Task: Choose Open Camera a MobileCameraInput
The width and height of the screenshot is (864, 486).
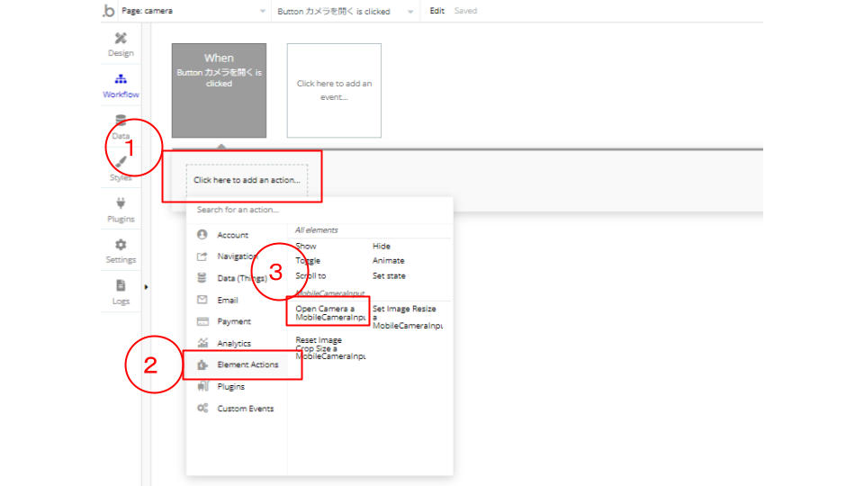Action: pyautogui.click(x=330, y=313)
